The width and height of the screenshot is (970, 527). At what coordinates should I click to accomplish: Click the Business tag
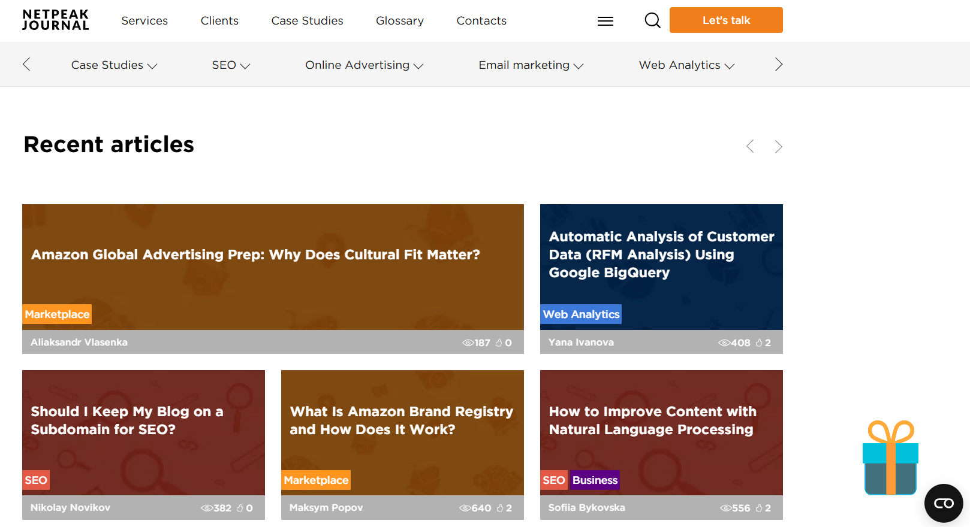[x=595, y=480]
